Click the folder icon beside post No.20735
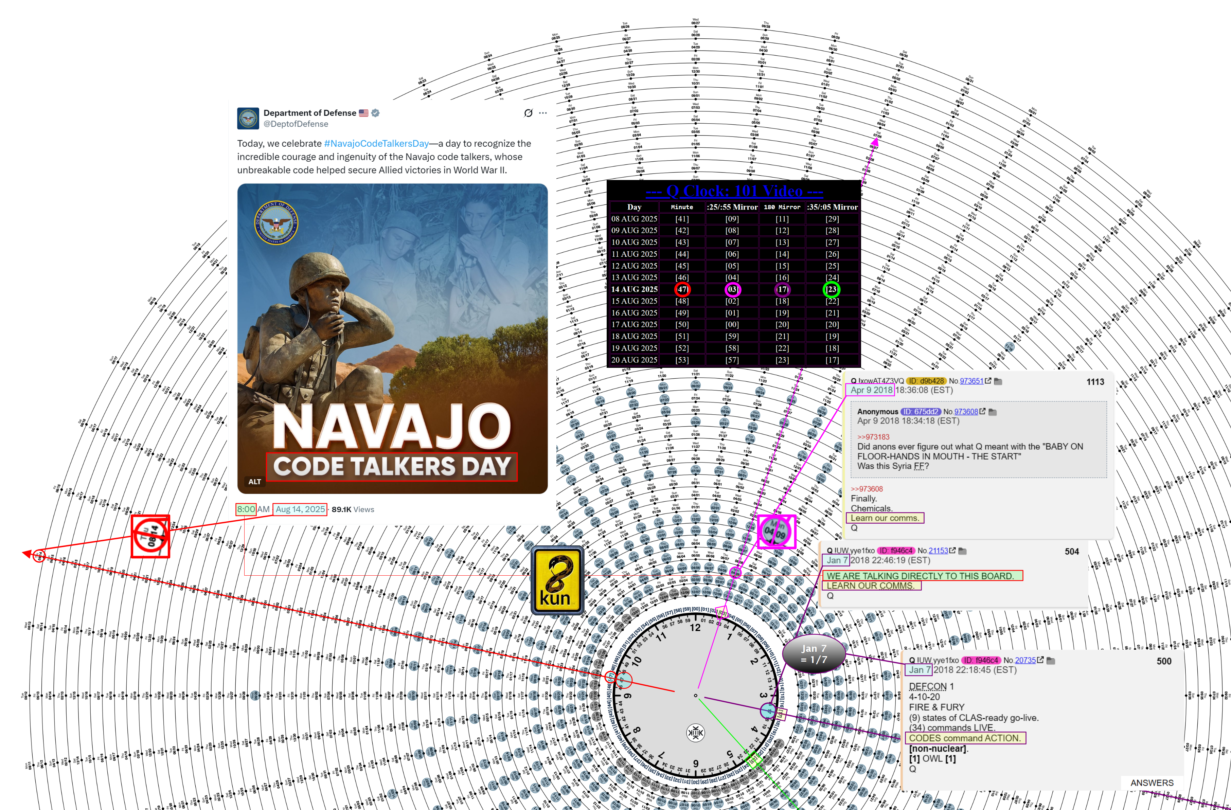Screen dimensions: 1231x810 pos(1051,661)
